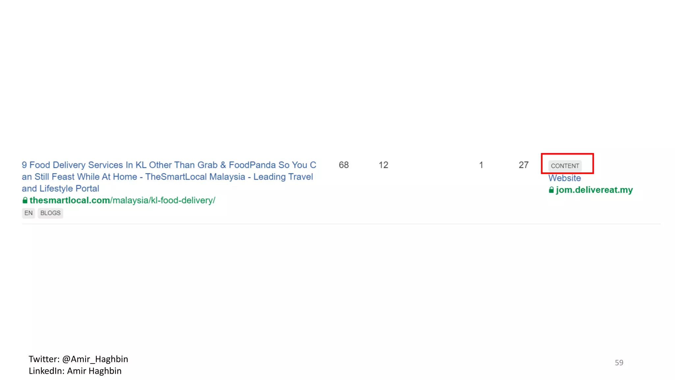Image resolution: width=675 pixels, height=380 pixels.
Task: Click the CONTENT label badge
Action: tap(565, 166)
